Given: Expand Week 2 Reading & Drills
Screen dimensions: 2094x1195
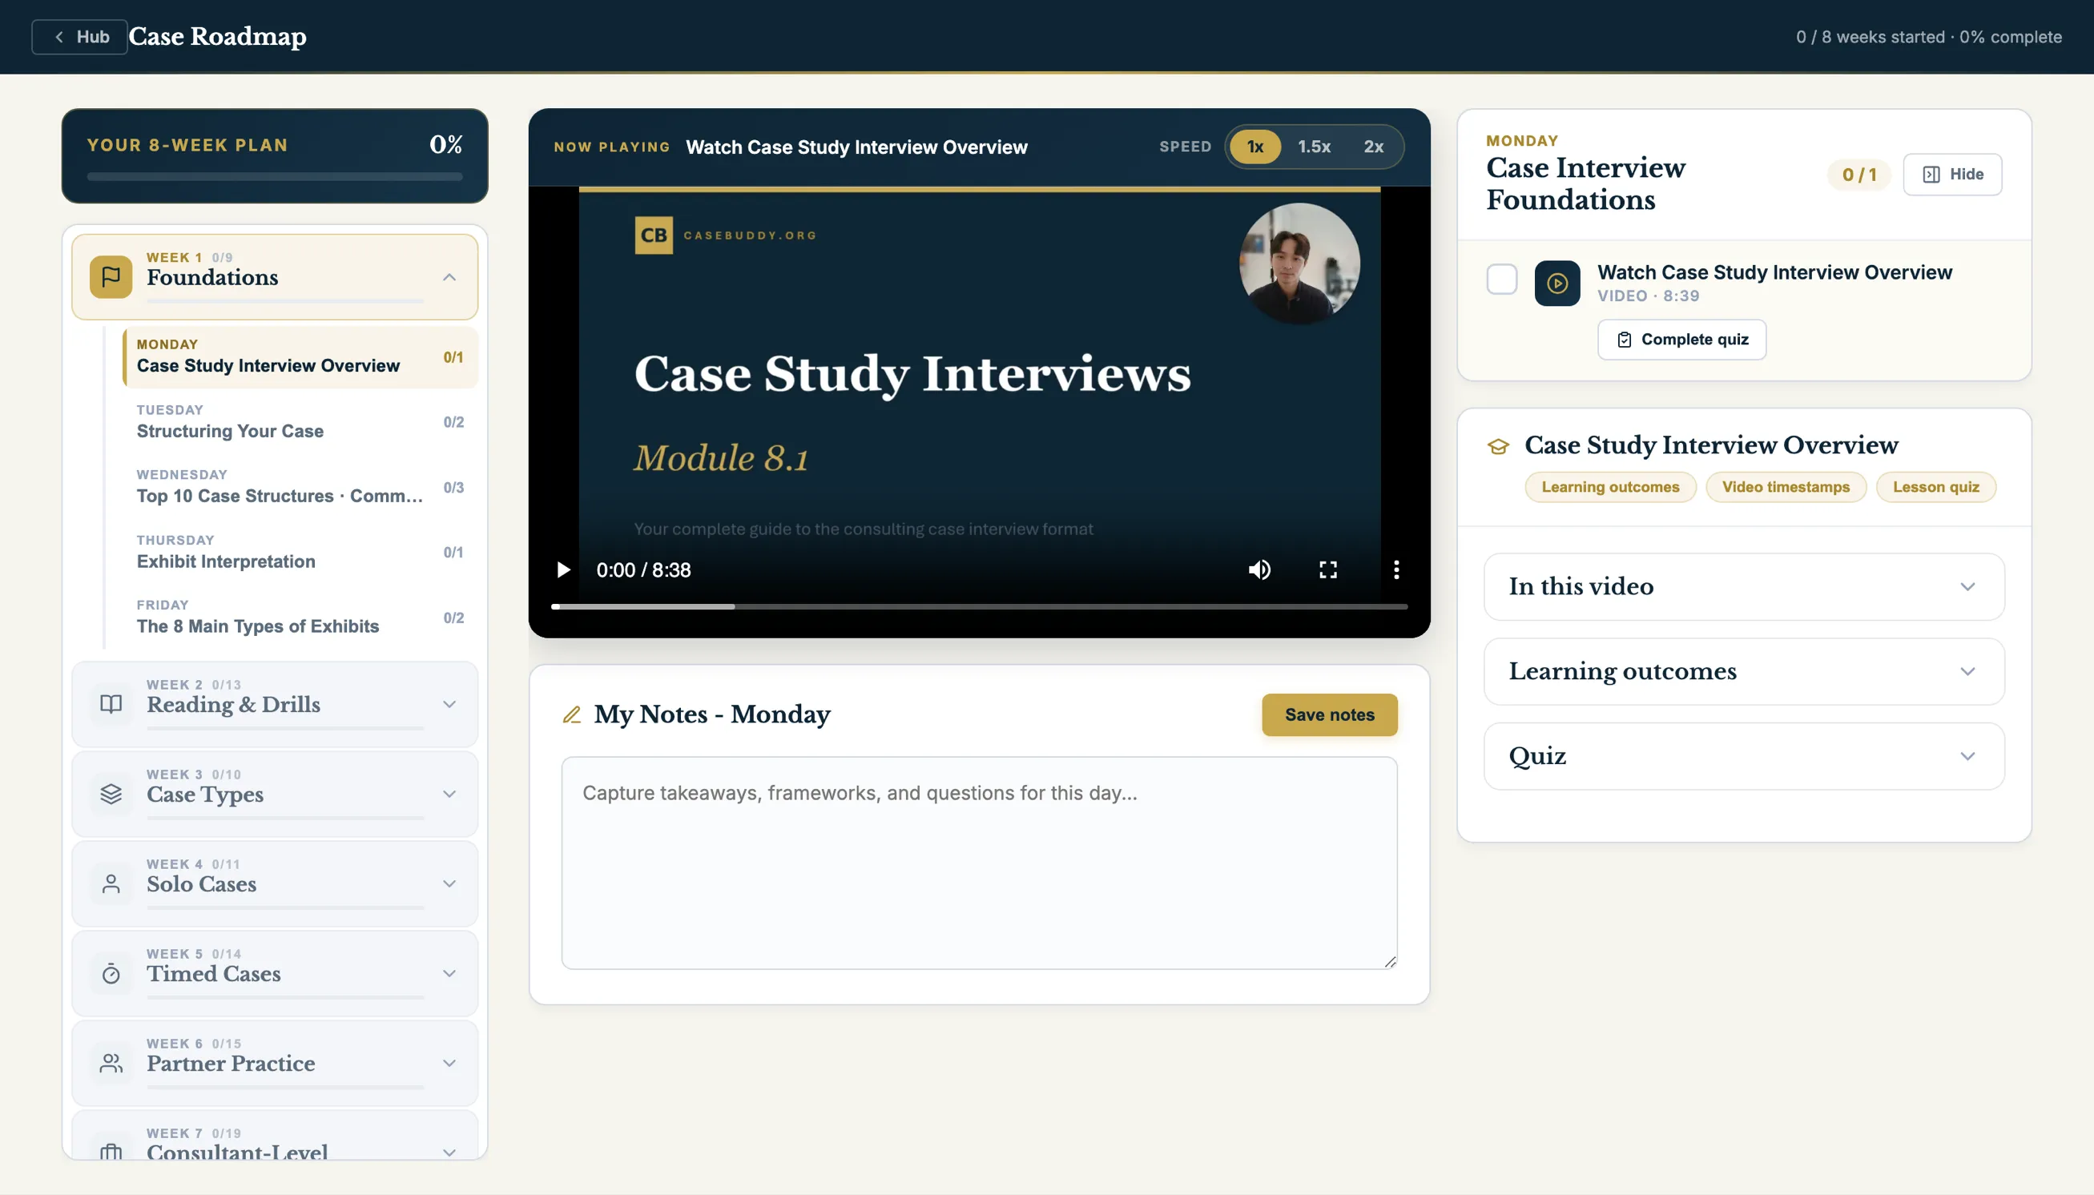Looking at the screenshot, I should (449, 704).
